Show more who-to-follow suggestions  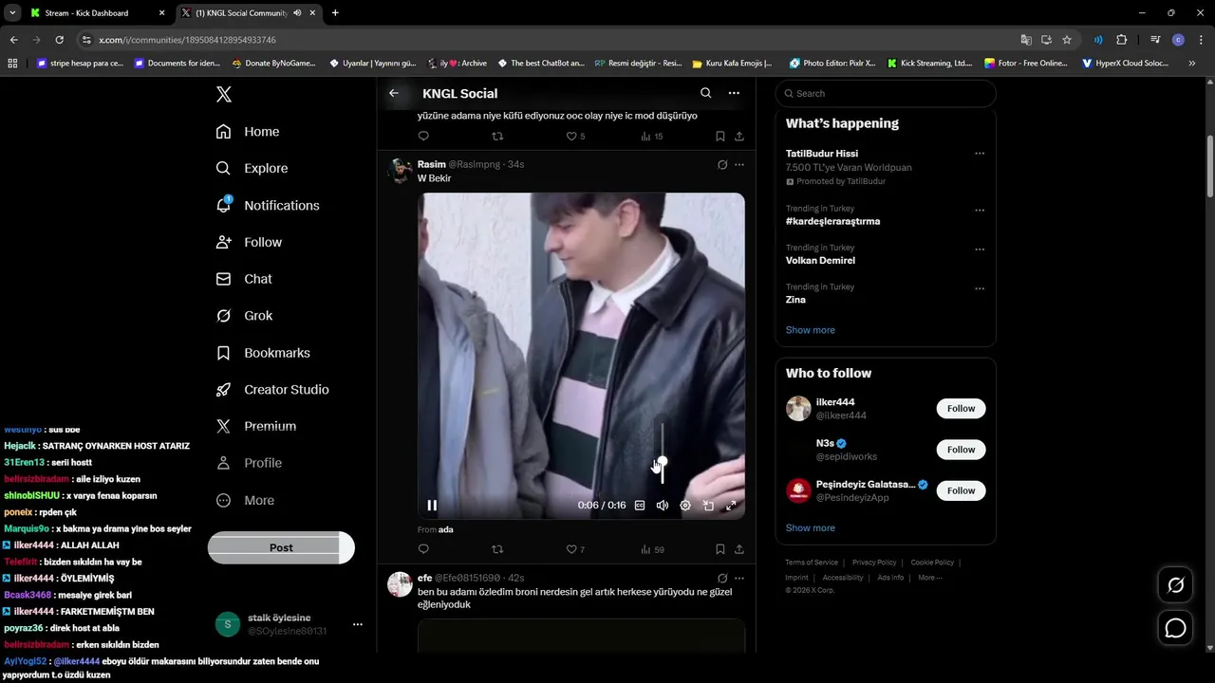click(811, 527)
